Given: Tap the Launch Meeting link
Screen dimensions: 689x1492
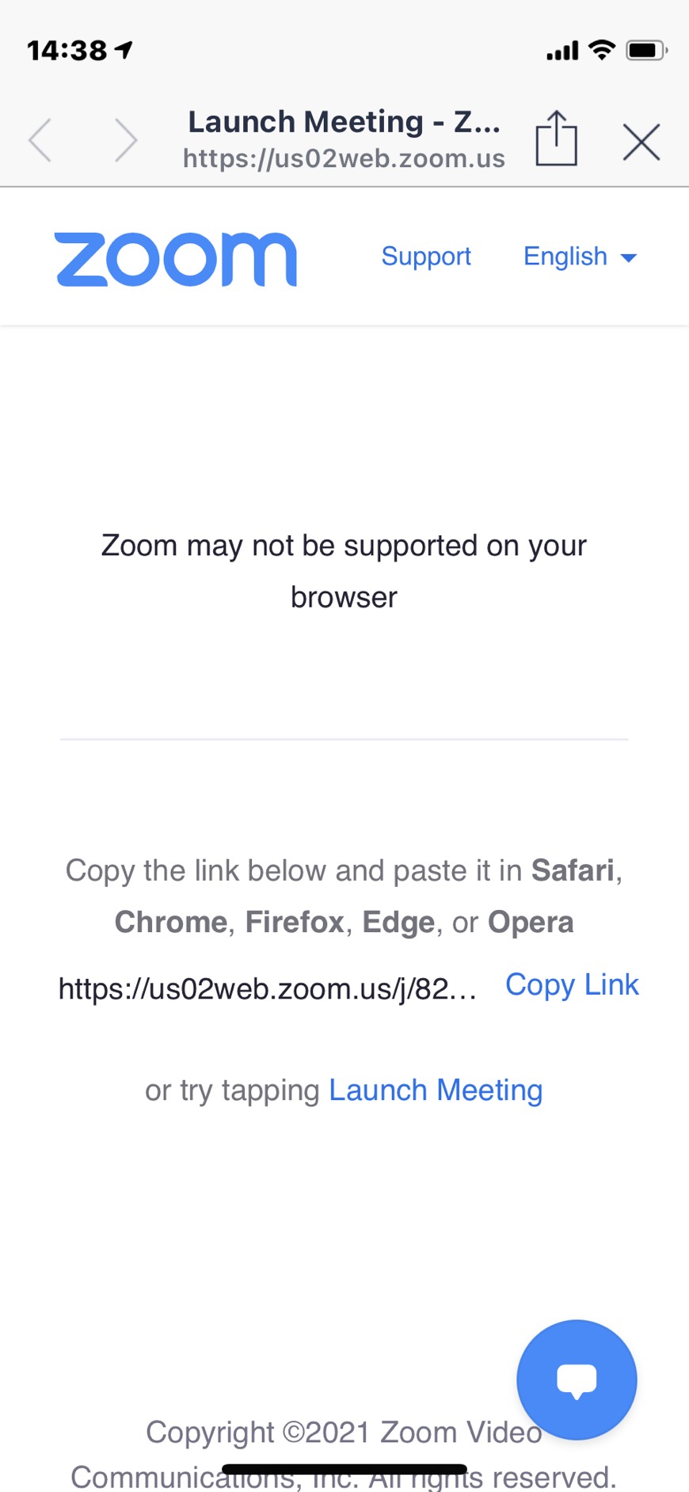Looking at the screenshot, I should (436, 1090).
